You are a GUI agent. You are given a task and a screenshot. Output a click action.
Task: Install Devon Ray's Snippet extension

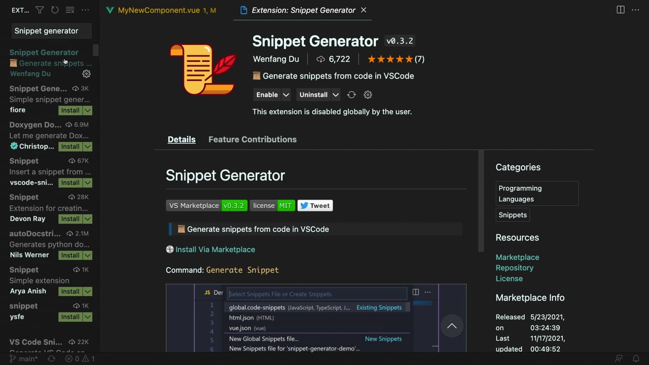pos(70,219)
